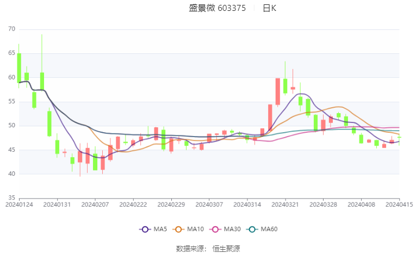Click the data source text 恒生聚源
This screenshot has width=416, height=253.
[x=226, y=249]
